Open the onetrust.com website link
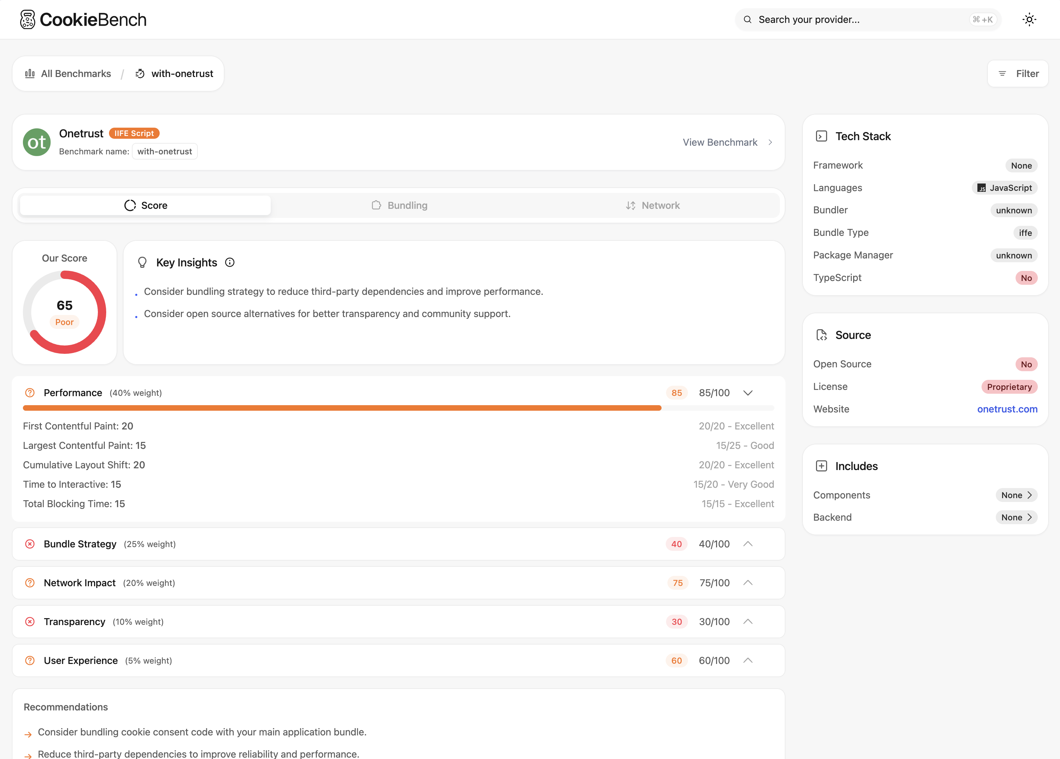Screen dimensions: 1060x759 1007,409
